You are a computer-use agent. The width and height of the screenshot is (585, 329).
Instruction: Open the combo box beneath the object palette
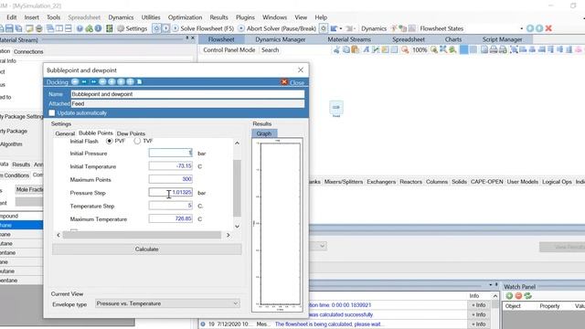click(x=322, y=246)
